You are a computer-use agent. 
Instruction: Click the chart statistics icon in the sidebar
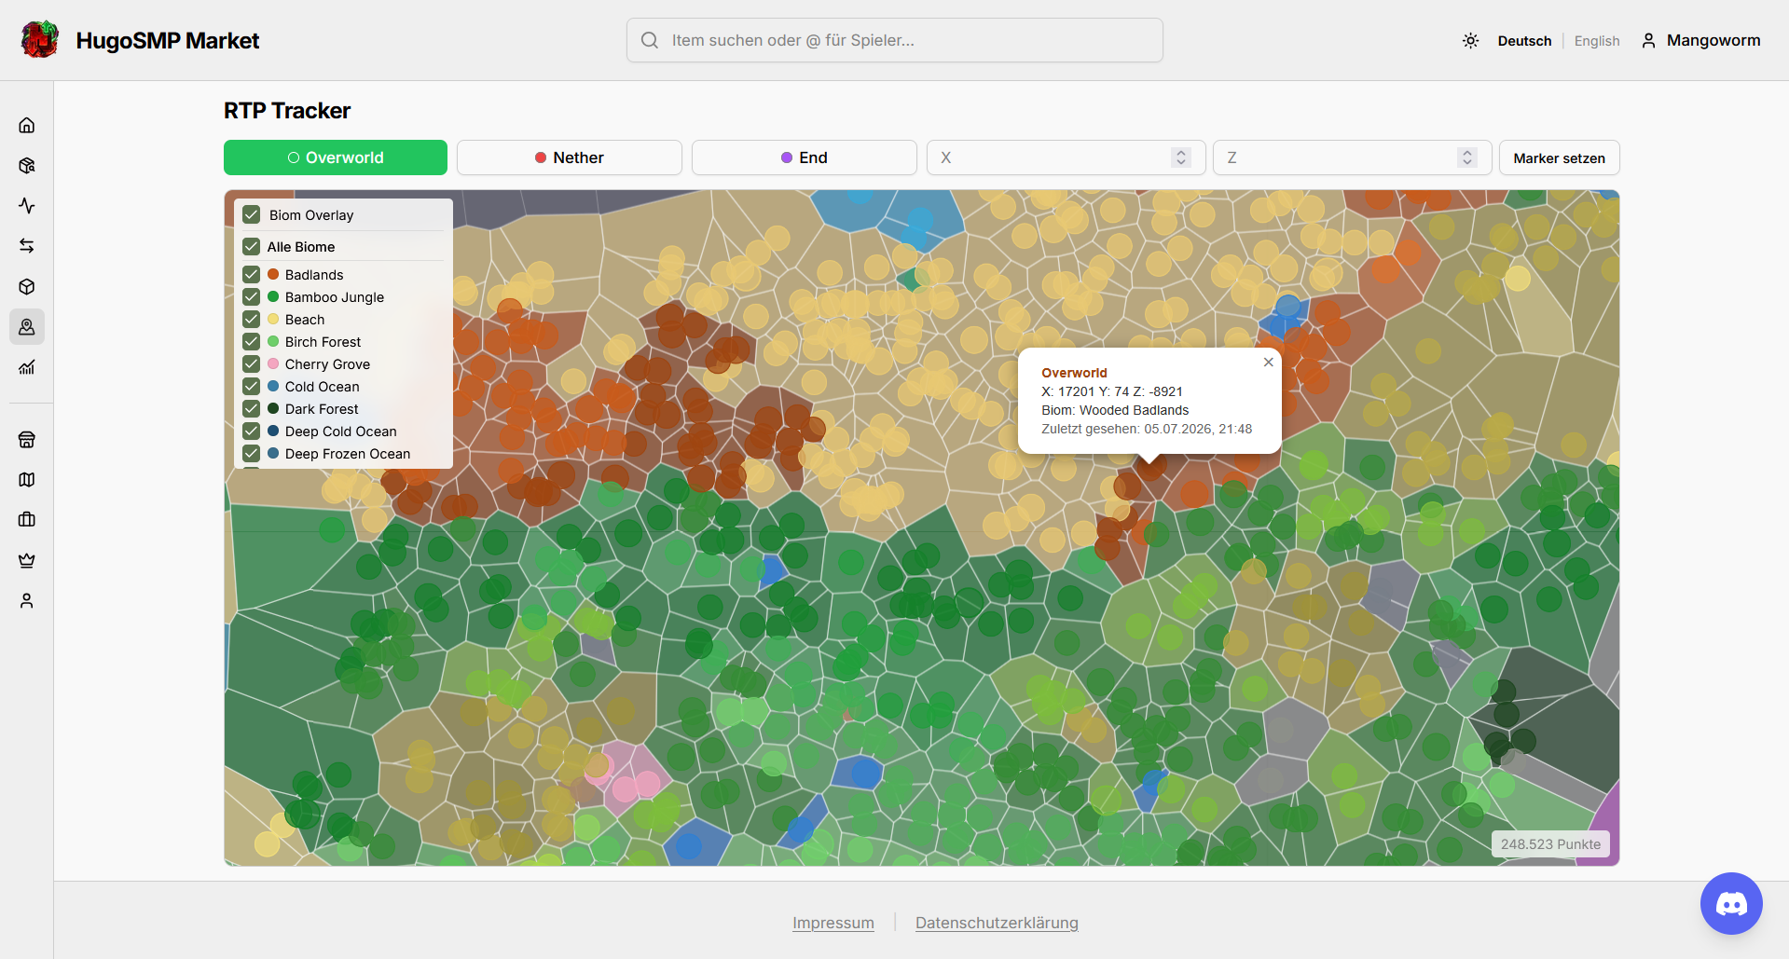27,367
